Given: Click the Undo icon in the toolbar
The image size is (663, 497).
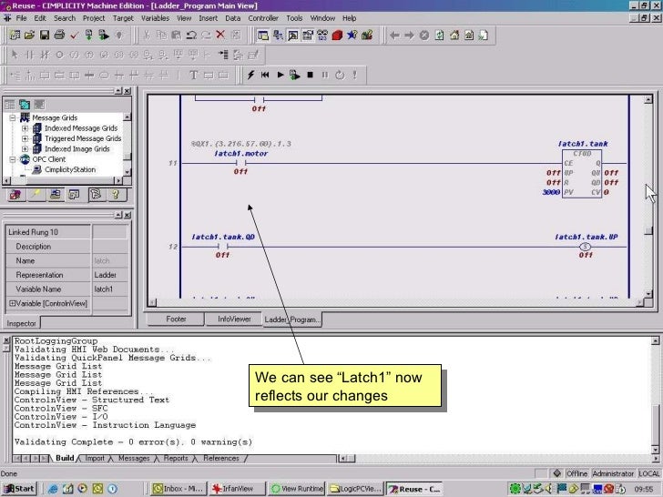Looking at the screenshot, I should click(x=191, y=35).
